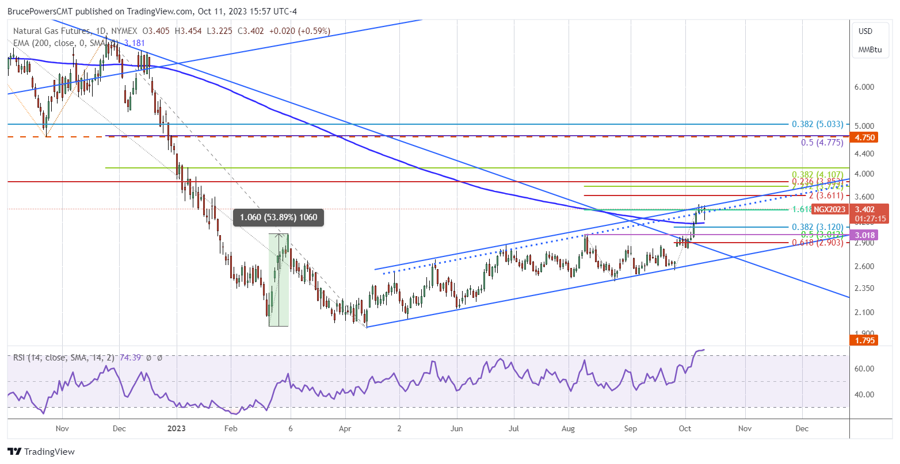Select the 0.236 (3.853) Fibonacci label
Viewport: 900px width, 464px height.
tap(817, 181)
